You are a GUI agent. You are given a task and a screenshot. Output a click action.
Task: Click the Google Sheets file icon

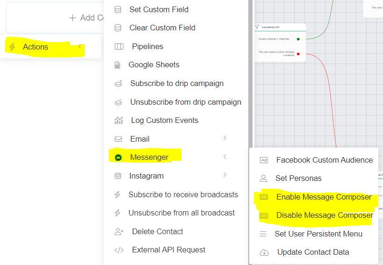(118, 65)
